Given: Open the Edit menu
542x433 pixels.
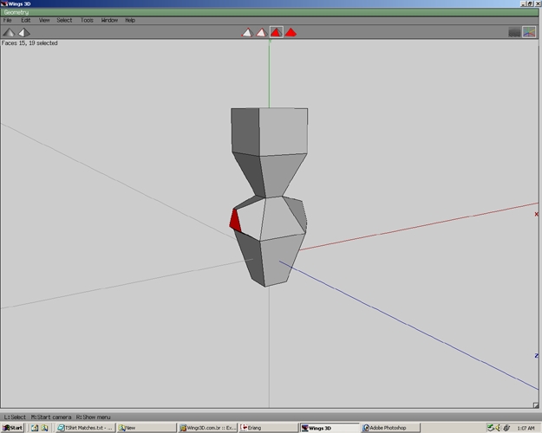Looking at the screenshot, I should [25, 21].
